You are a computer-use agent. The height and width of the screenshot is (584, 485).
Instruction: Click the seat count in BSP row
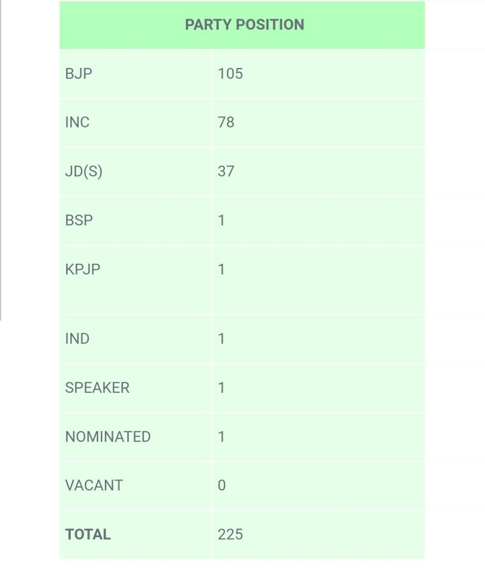(222, 220)
